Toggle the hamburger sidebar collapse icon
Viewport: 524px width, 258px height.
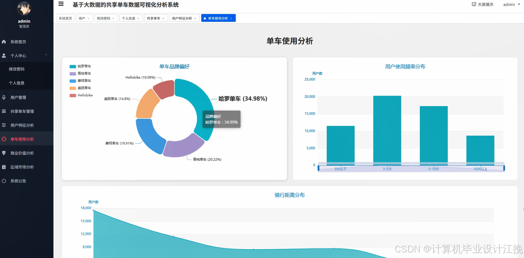pyautogui.click(x=61, y=4)
